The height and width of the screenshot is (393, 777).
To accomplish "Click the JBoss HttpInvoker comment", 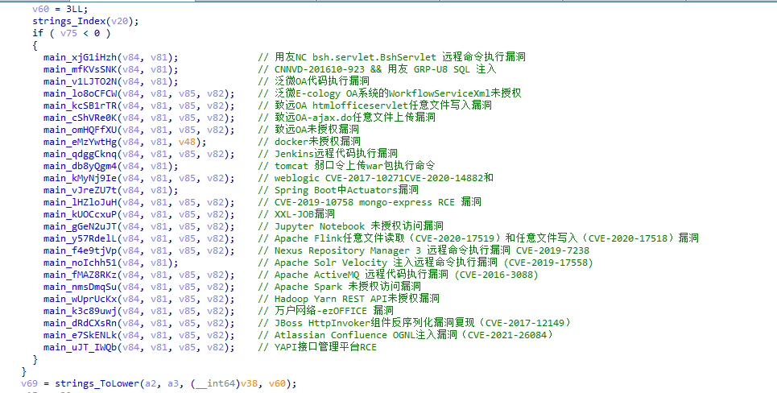I will coord(415,323).
